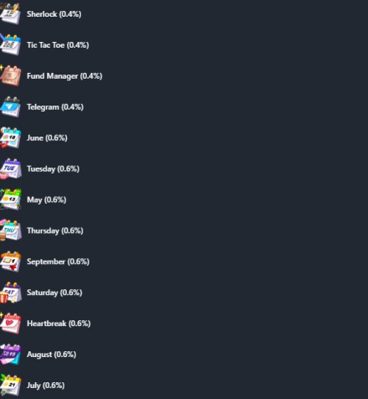Click the September calendar icon
Image resolution: width=368 pixels, height=399 pixels.
10,262
